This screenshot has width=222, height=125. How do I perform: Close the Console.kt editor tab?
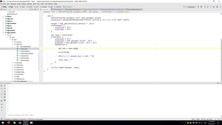coord(49,9)
